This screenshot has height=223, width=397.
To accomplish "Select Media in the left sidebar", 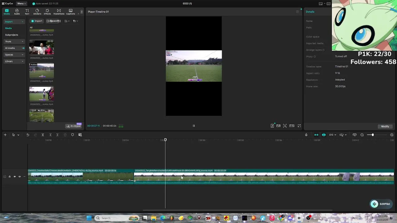I will (x=8, y=28).
